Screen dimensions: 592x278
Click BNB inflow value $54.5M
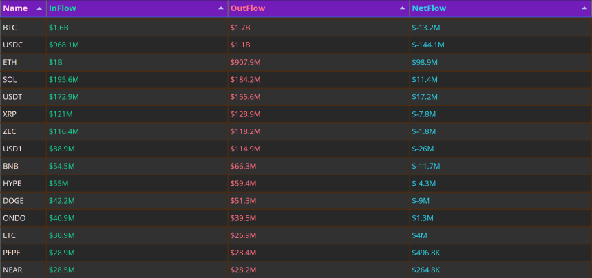[61, 167]
